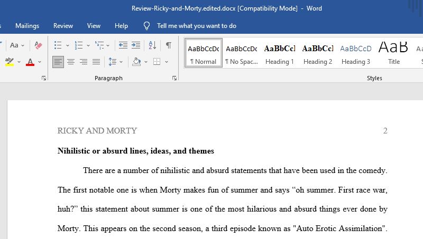
Task: Open highlight color dropdown arrow
Action: click(x=19, y=62)
